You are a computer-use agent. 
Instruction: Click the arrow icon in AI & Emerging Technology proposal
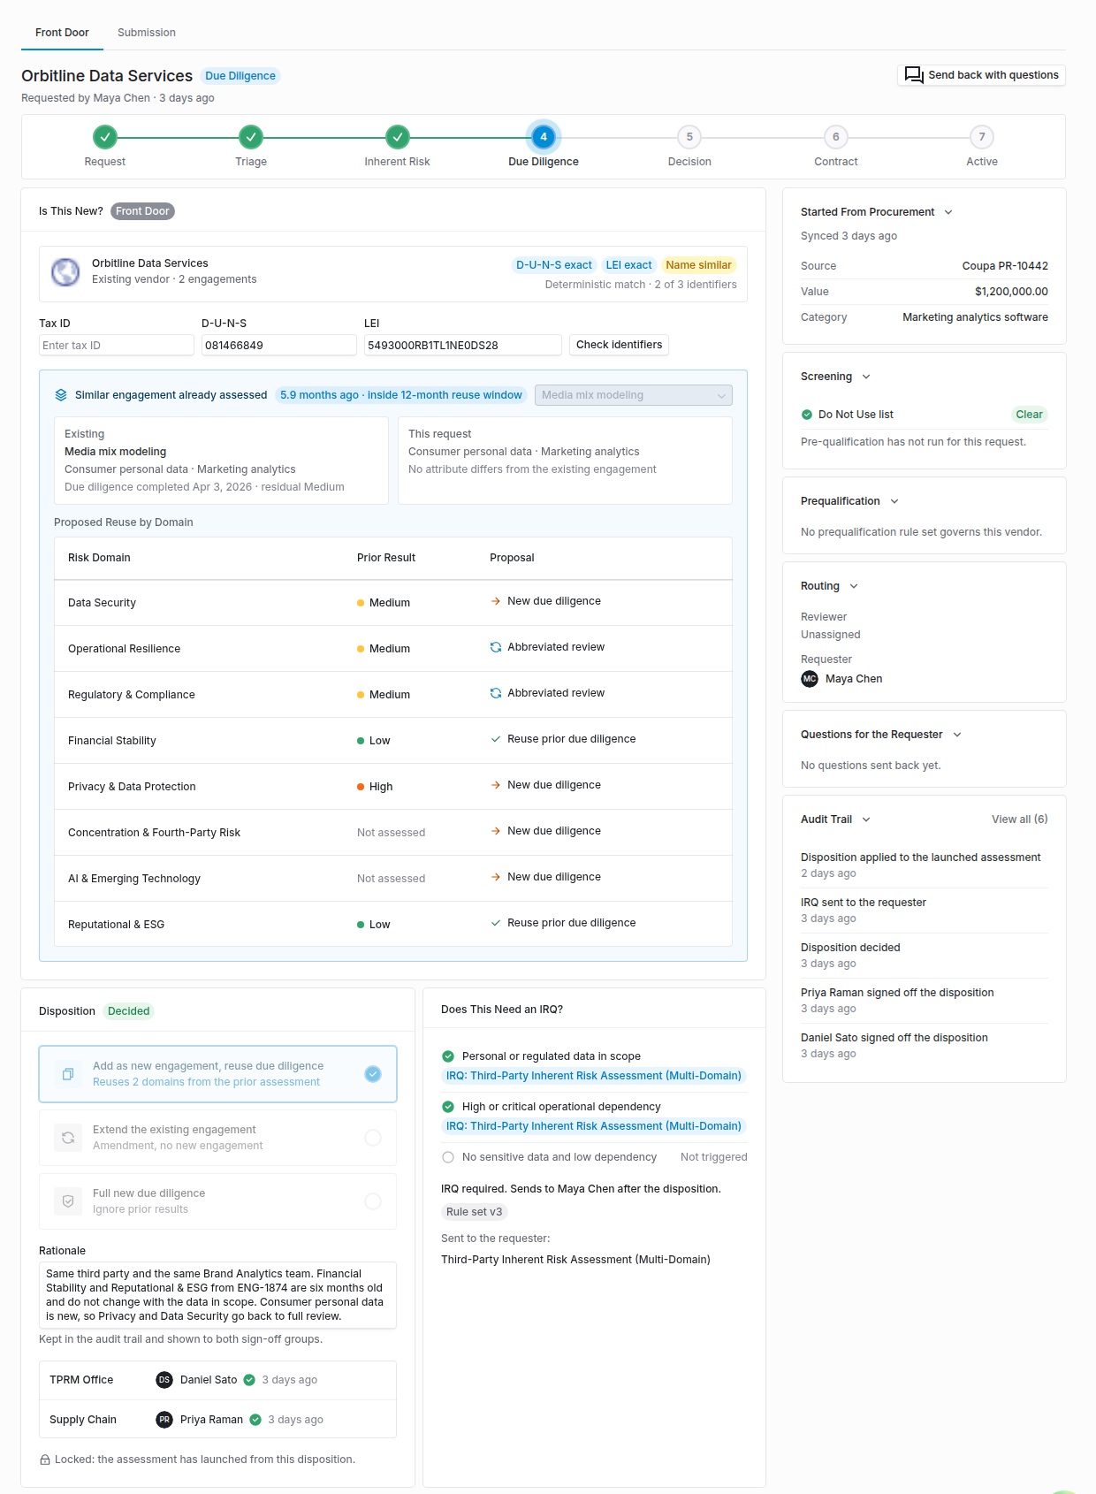[496, 877]
